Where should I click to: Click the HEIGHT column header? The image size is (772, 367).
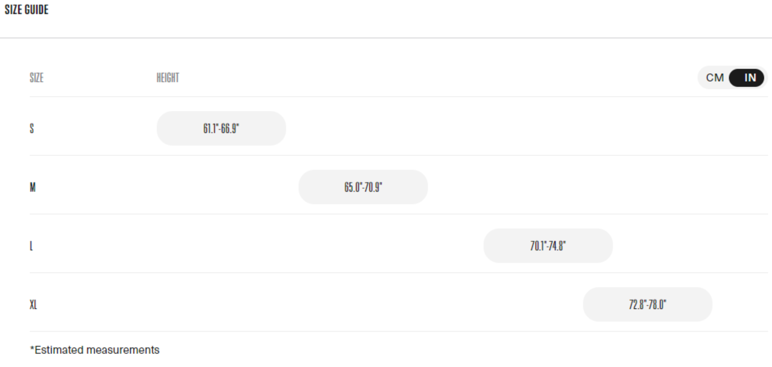point(168,78)
